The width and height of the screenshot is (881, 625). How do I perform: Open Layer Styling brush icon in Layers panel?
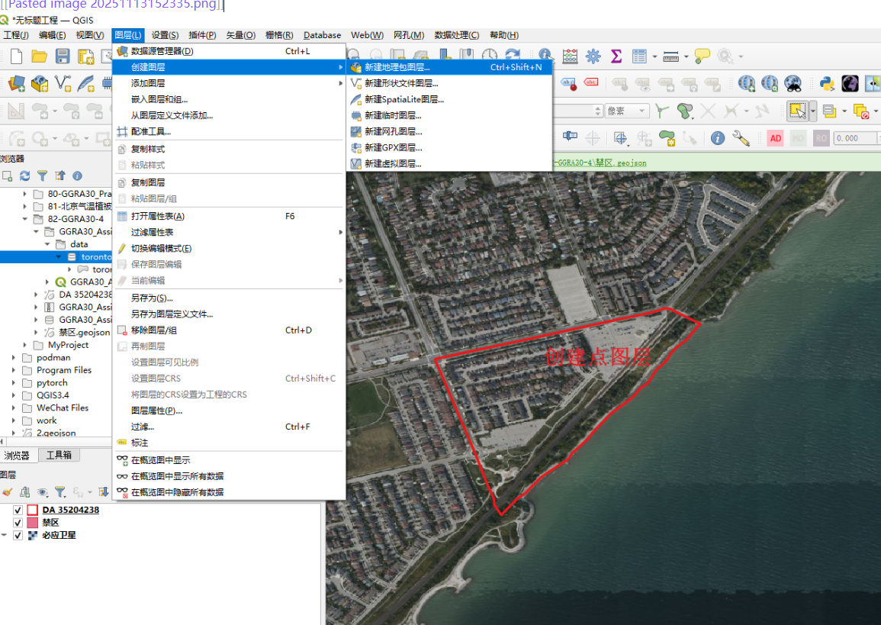coord(8,492)
